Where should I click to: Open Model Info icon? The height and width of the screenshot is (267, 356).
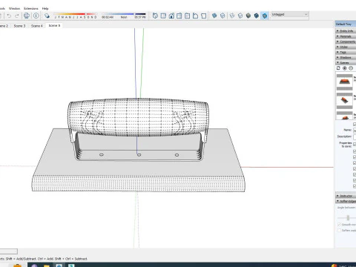coord(36,16)
